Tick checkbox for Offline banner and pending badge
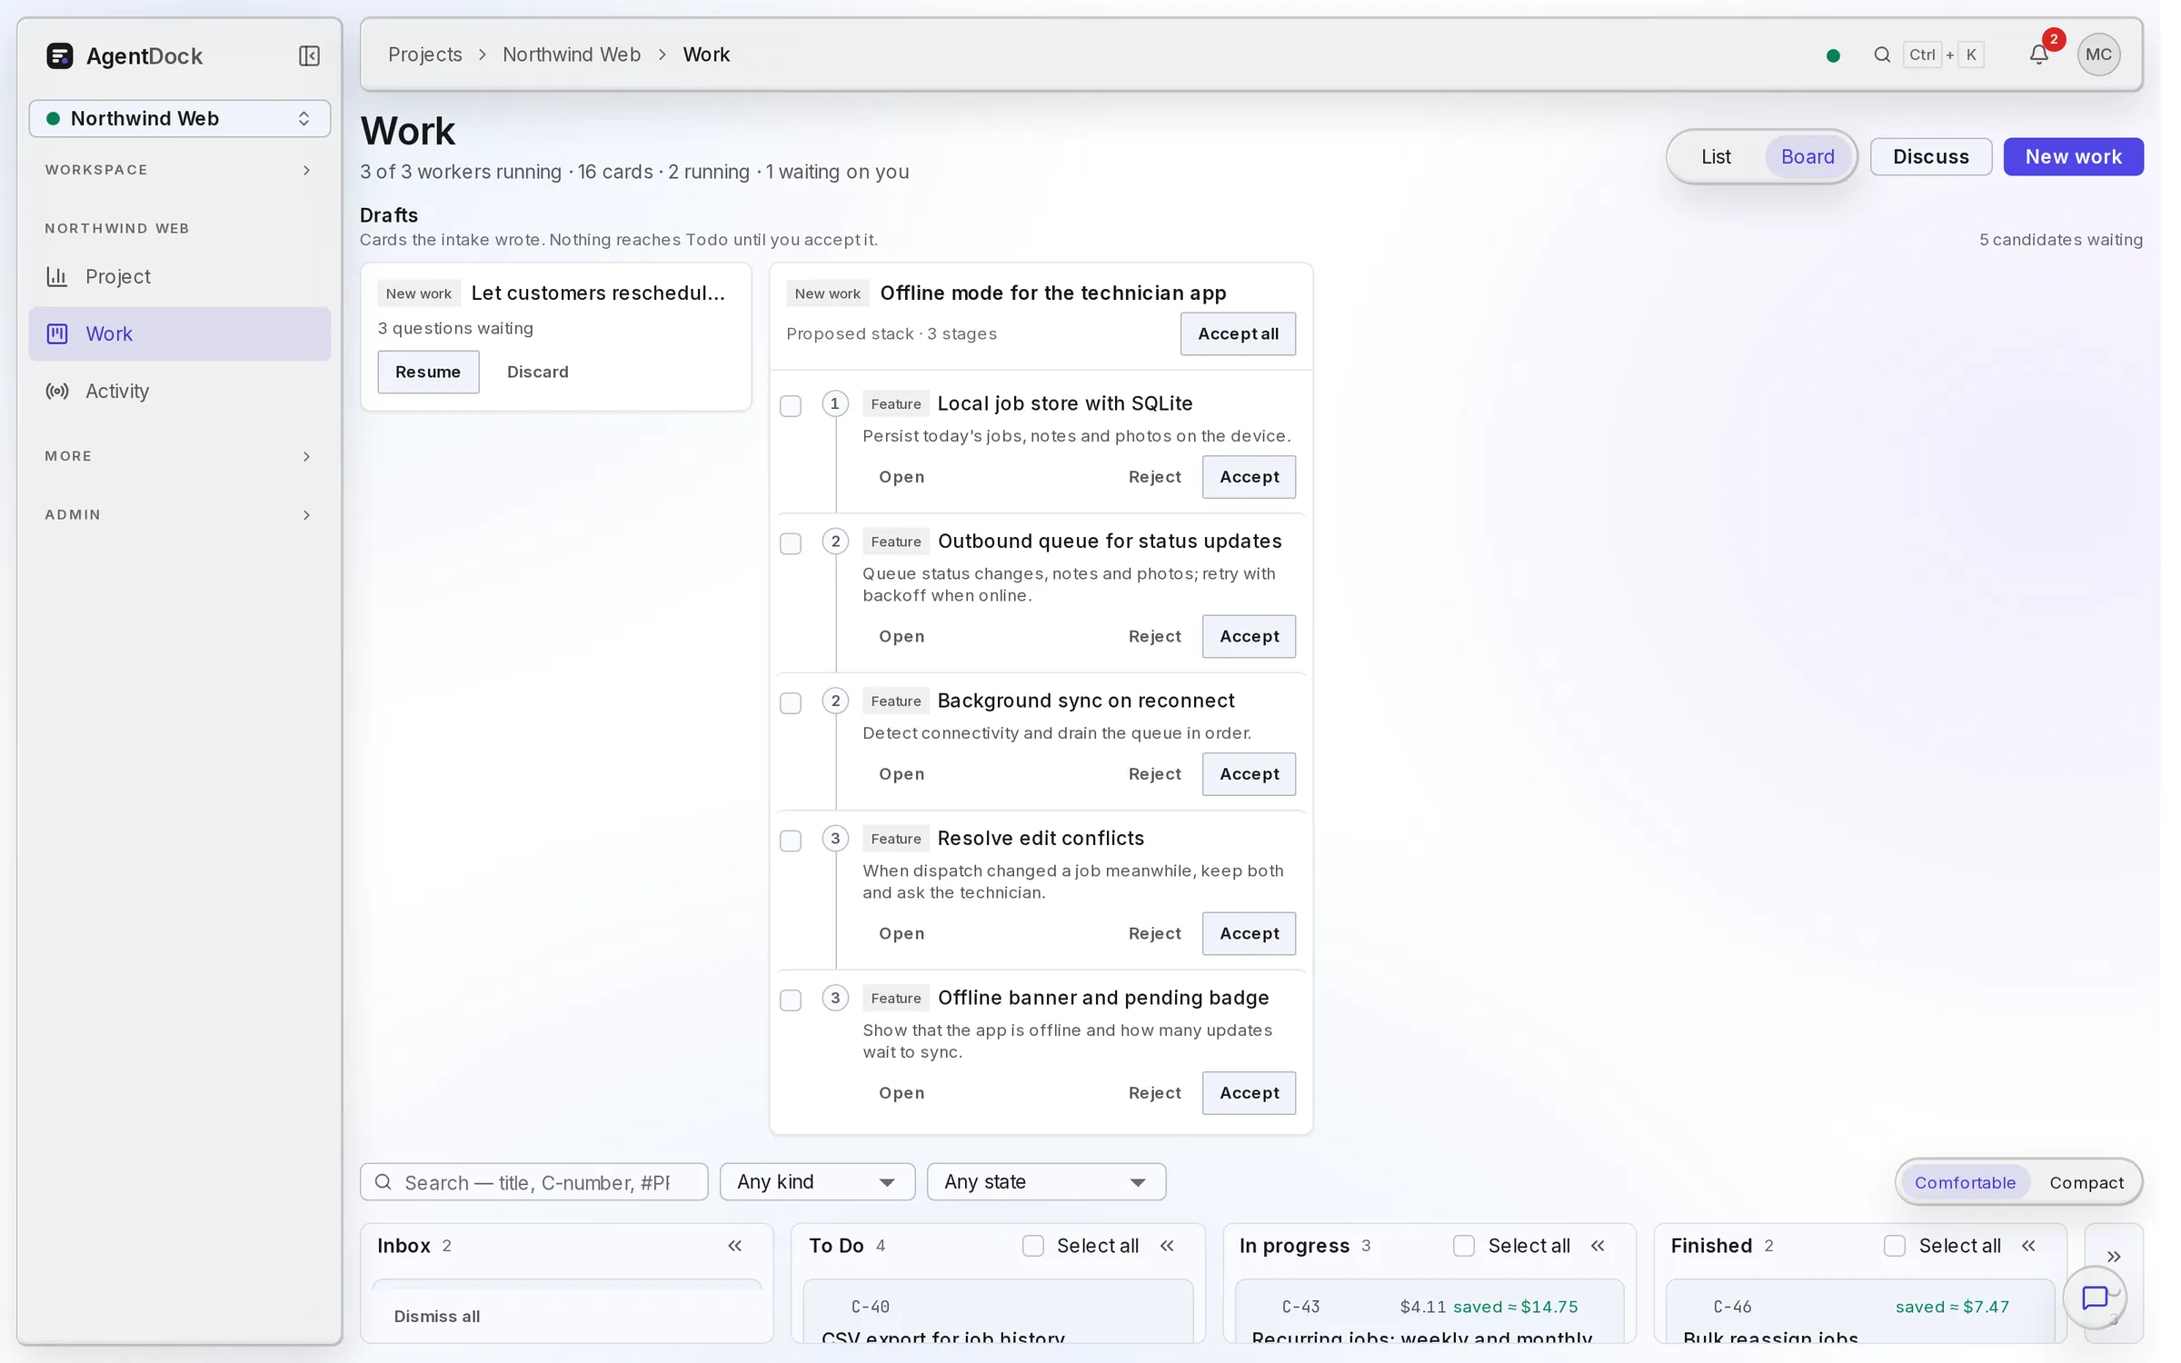 click(x=791, y=1000)
